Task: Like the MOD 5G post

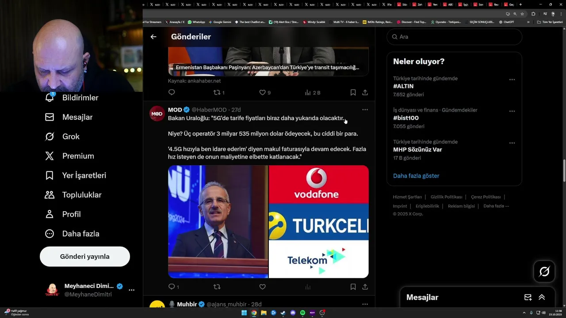Action: [x=262, y=287]
